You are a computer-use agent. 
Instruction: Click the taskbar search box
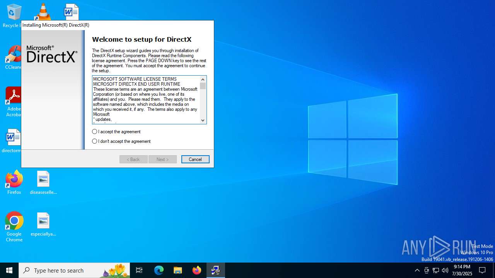tap(74, 270)
